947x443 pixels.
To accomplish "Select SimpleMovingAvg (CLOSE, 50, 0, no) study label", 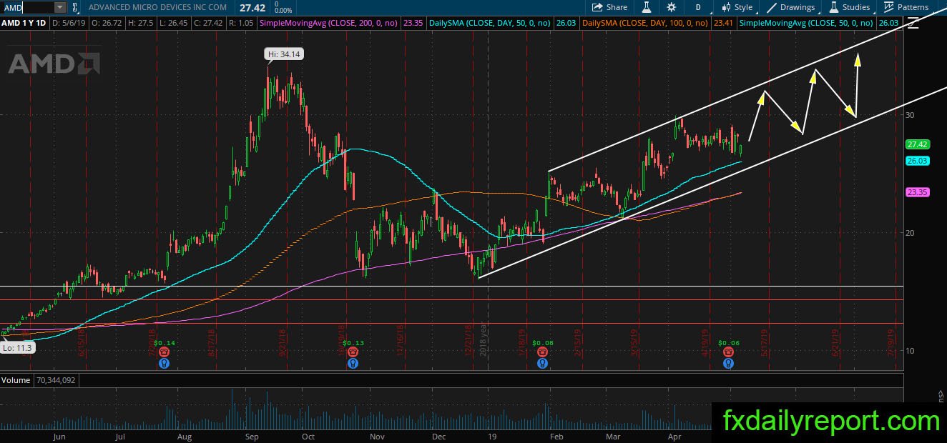I will tap(805, 23).
